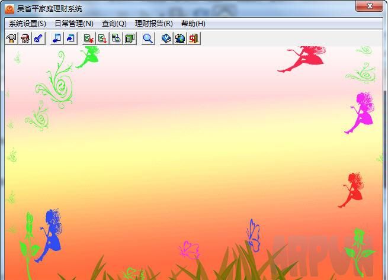
Task: Open the 帮助(H) menu
Action: 193,24
